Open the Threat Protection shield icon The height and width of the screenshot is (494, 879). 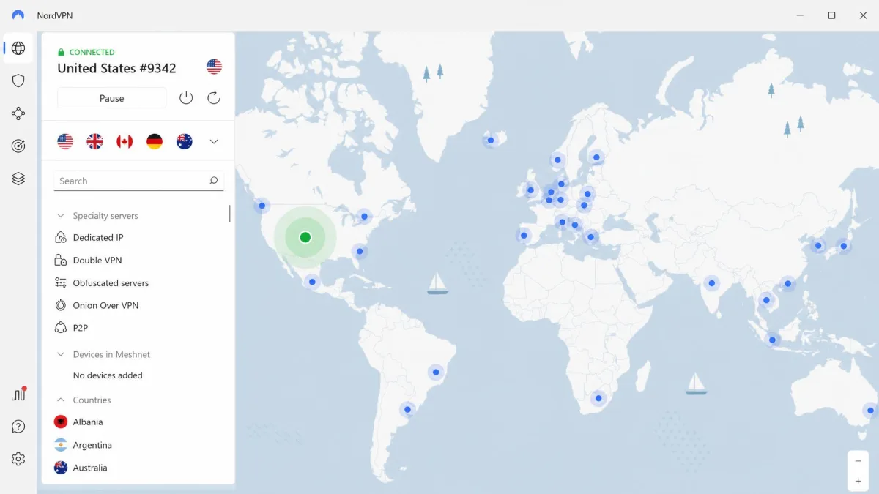tap(18, 81)
